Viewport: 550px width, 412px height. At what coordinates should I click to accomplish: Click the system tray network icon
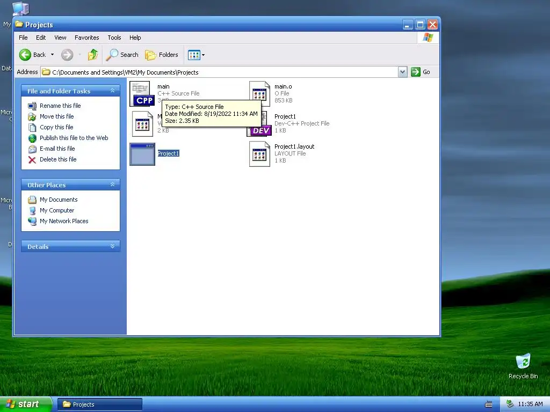[510, 404]
